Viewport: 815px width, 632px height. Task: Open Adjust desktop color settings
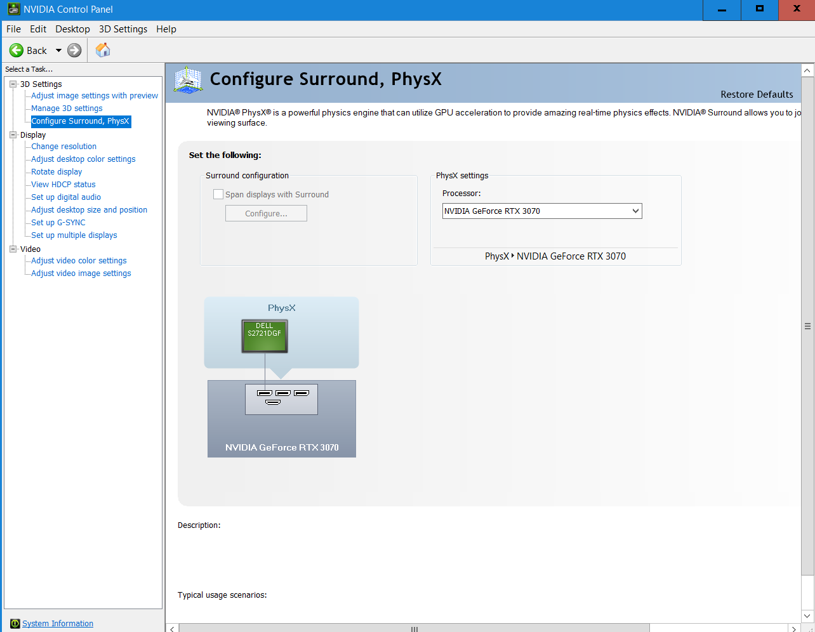click(83, 159)
